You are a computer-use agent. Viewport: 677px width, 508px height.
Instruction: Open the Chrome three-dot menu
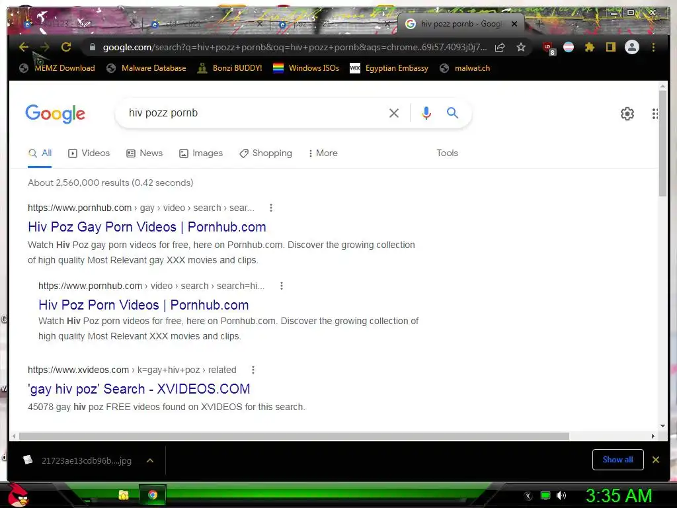654,47
